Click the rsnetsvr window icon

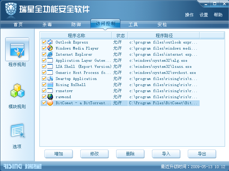(50, 91)
